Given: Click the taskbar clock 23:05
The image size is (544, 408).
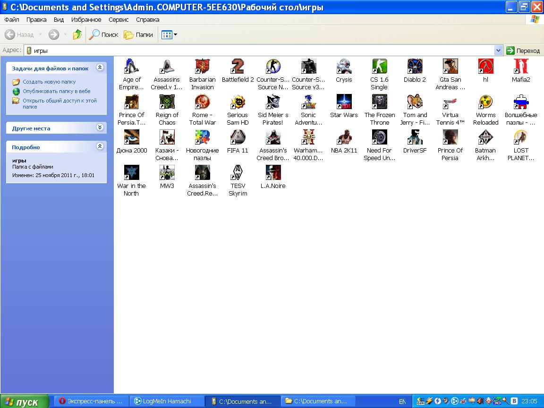Looking at the screenshot, I should [x=529, y=401].
